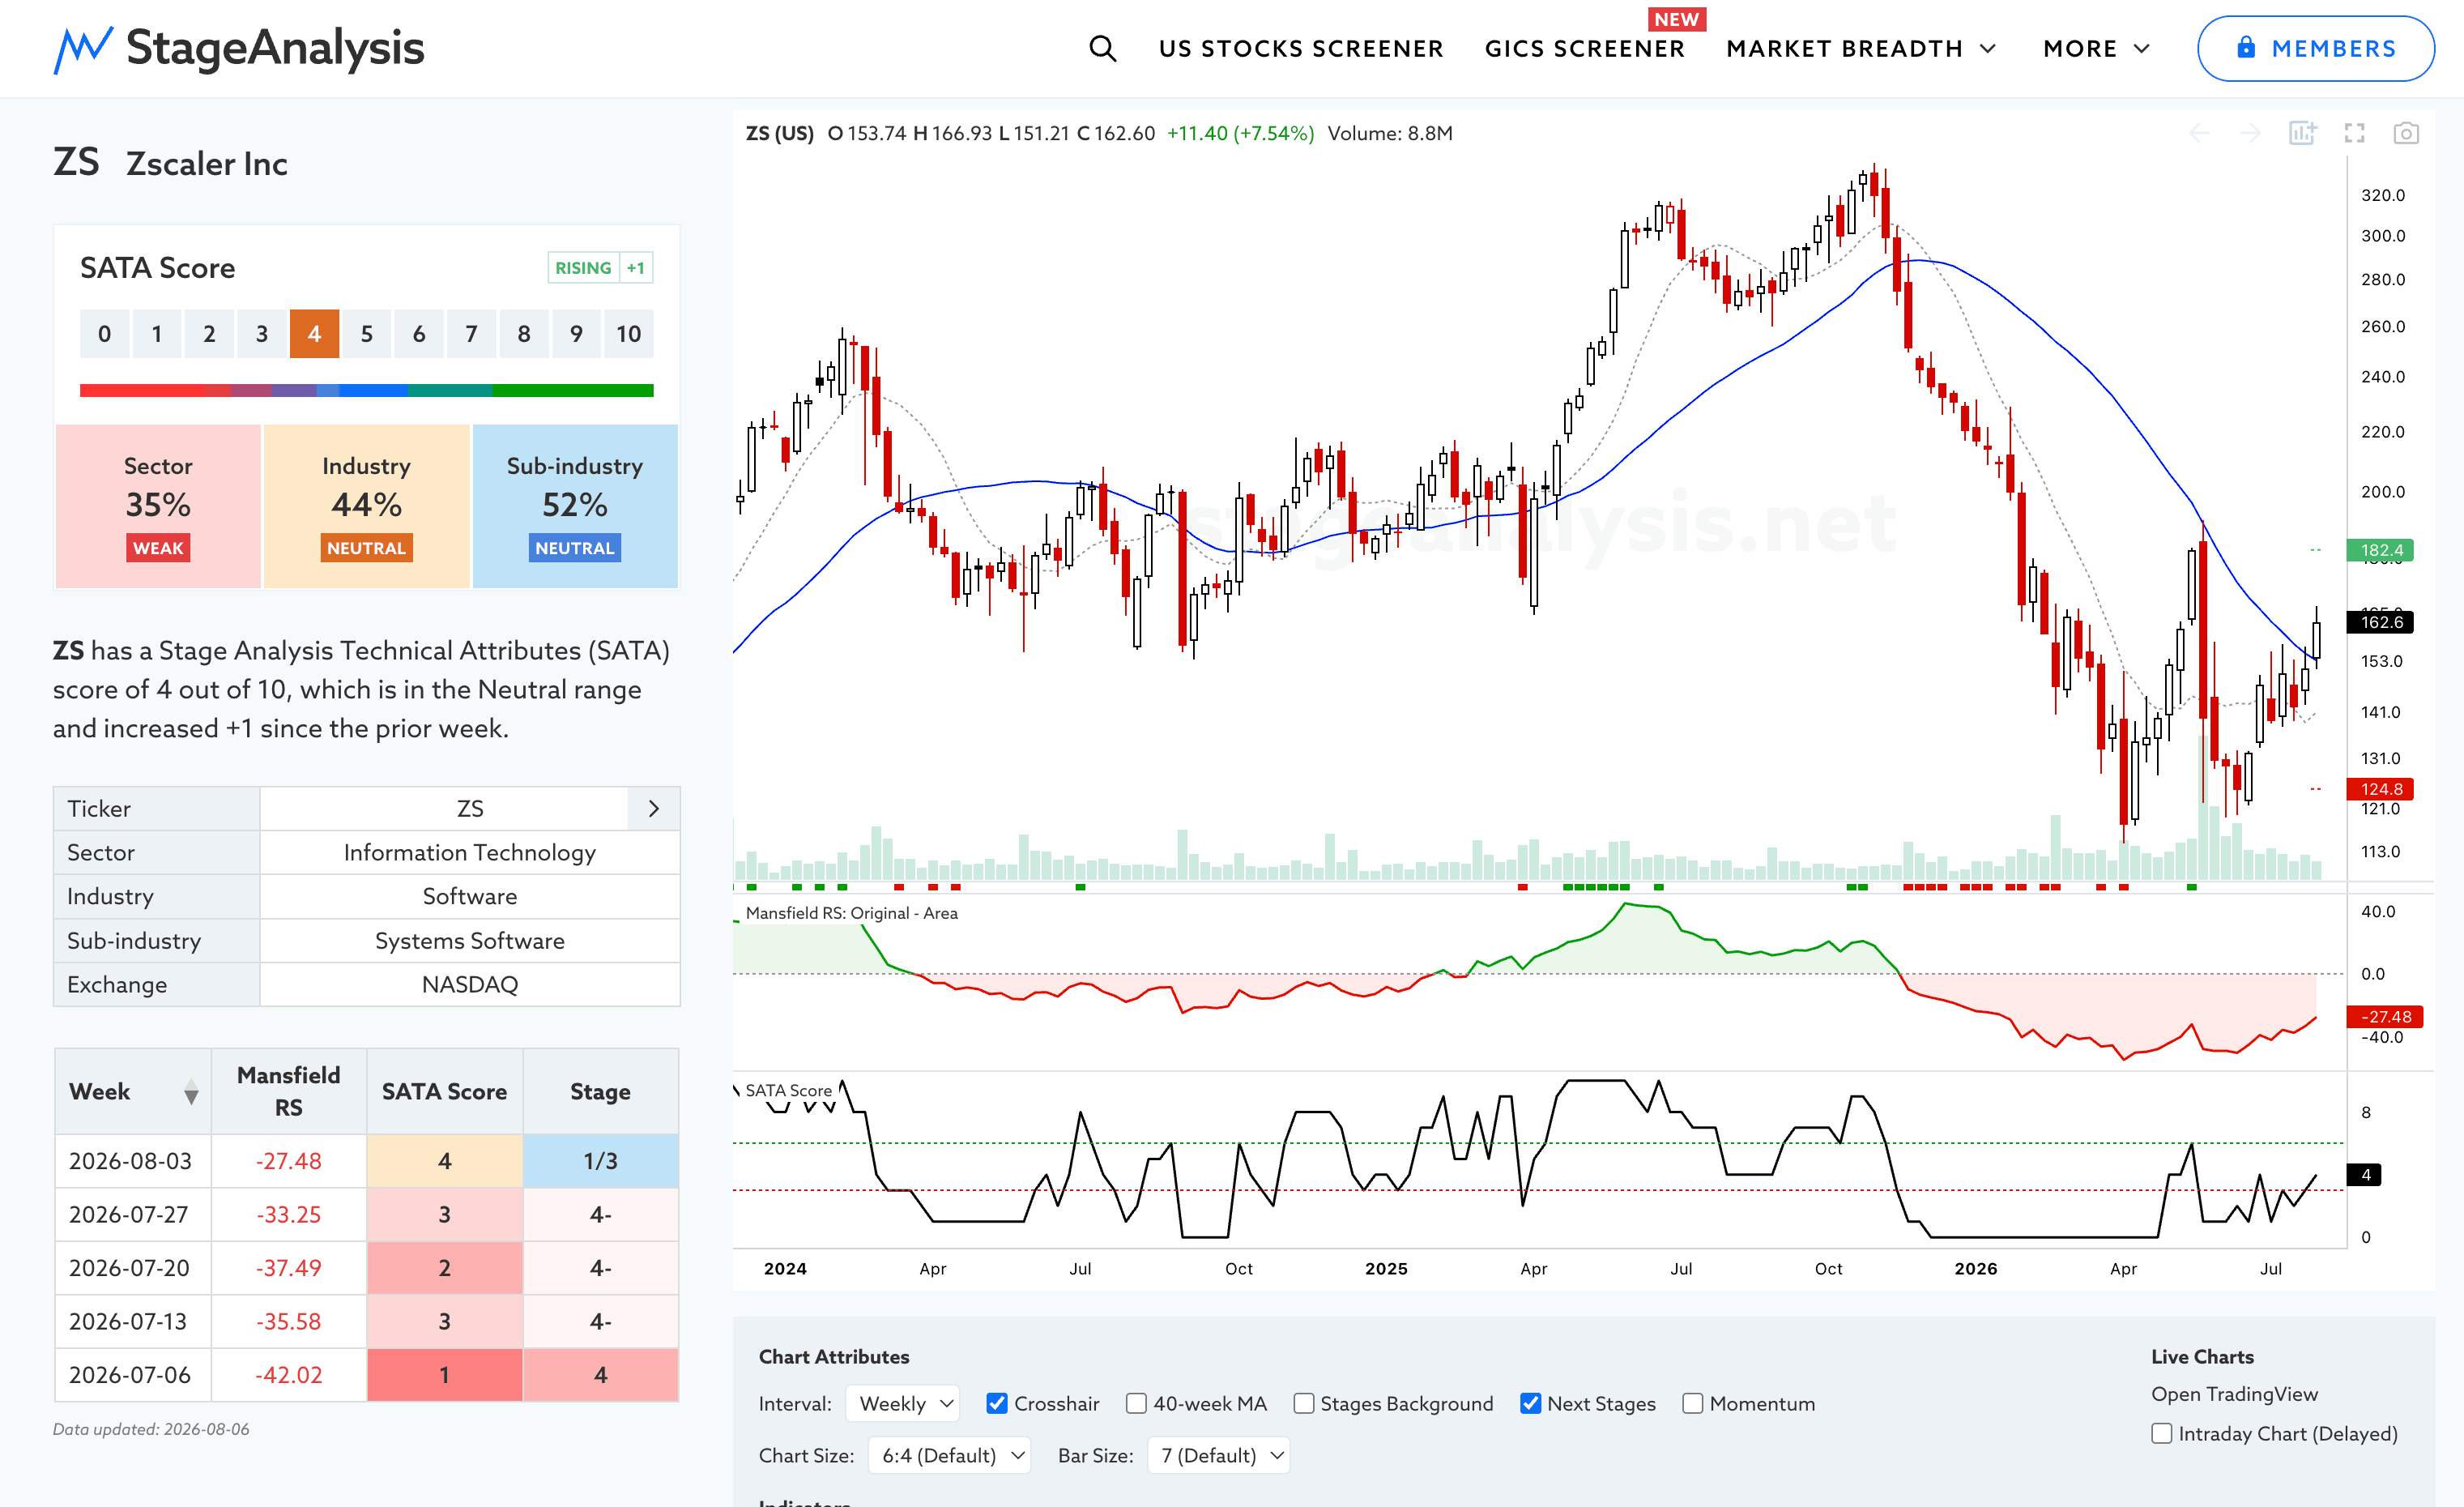Select SATA score box 10

point(628,333)
